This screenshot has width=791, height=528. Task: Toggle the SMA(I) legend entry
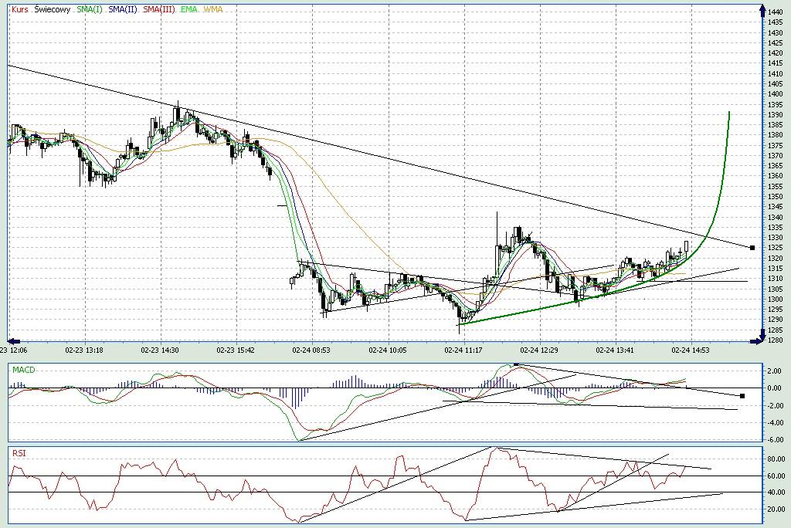click(x=90, y=9)
